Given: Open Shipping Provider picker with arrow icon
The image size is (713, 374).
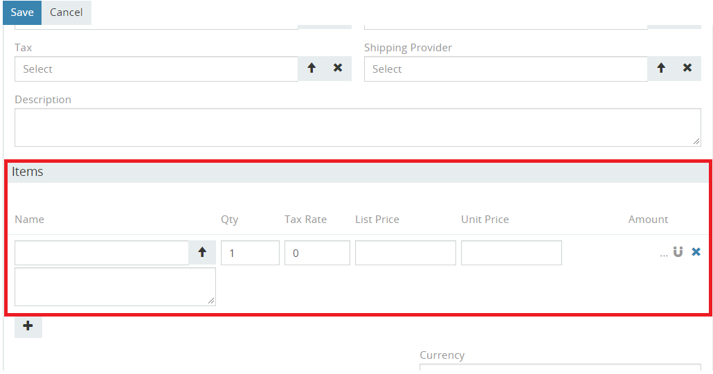Looking at the screenshot, I should click(661, 69).
